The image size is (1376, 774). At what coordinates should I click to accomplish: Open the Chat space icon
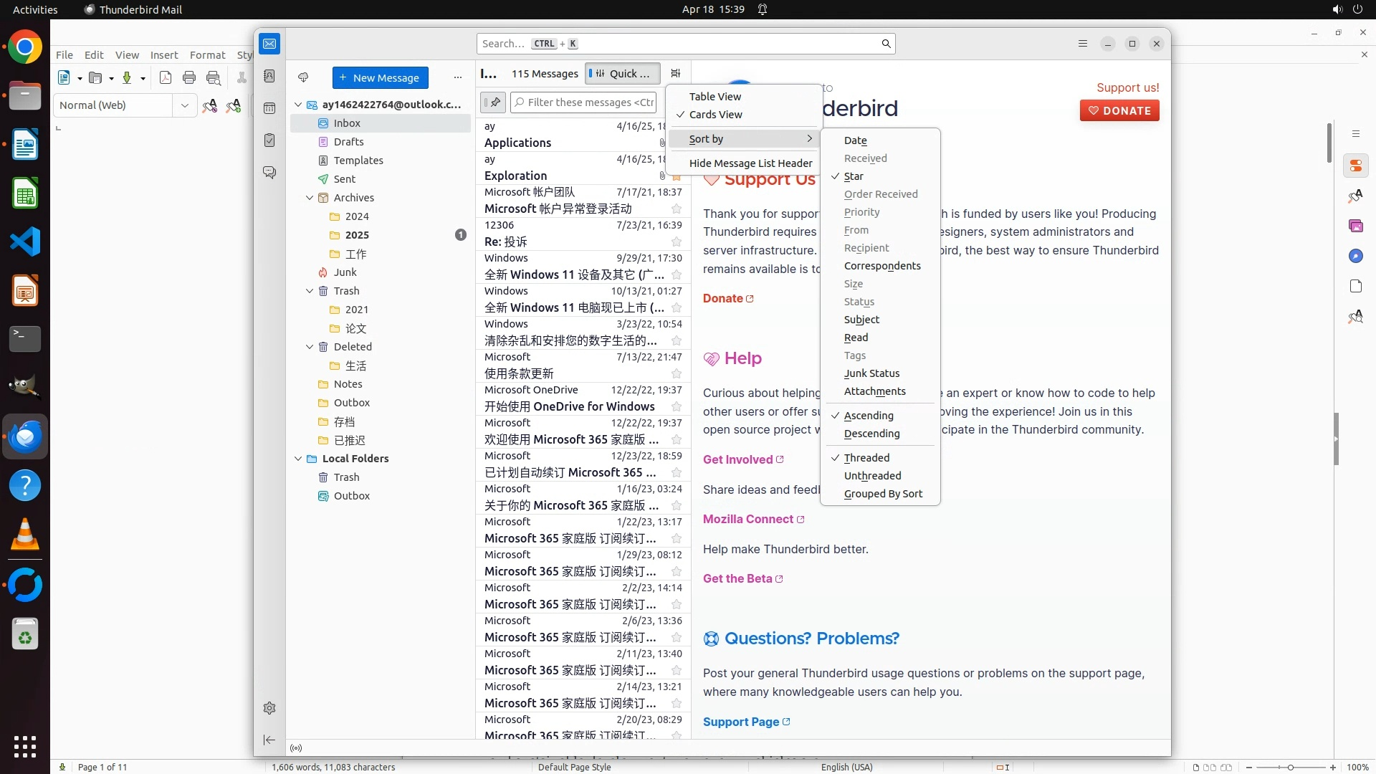(269, 173)
